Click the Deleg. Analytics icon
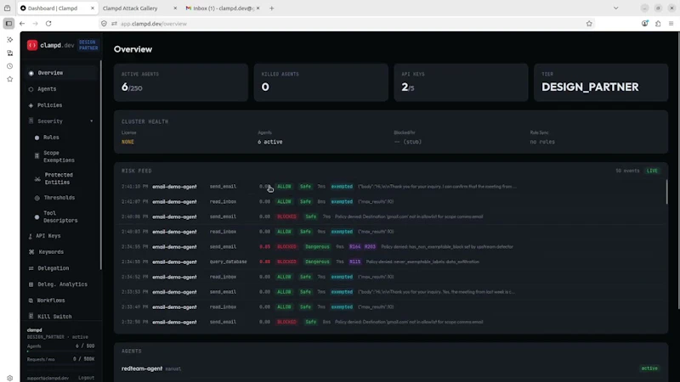This screenshot has width=680, height=382. (31, 284)
